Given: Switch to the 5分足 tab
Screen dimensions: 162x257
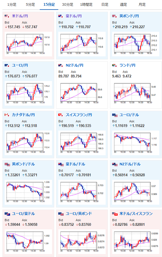Looking at the screenshot, I should tap(30, 5).
